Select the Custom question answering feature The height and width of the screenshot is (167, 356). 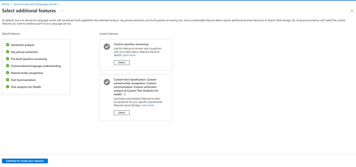(121, 62)
